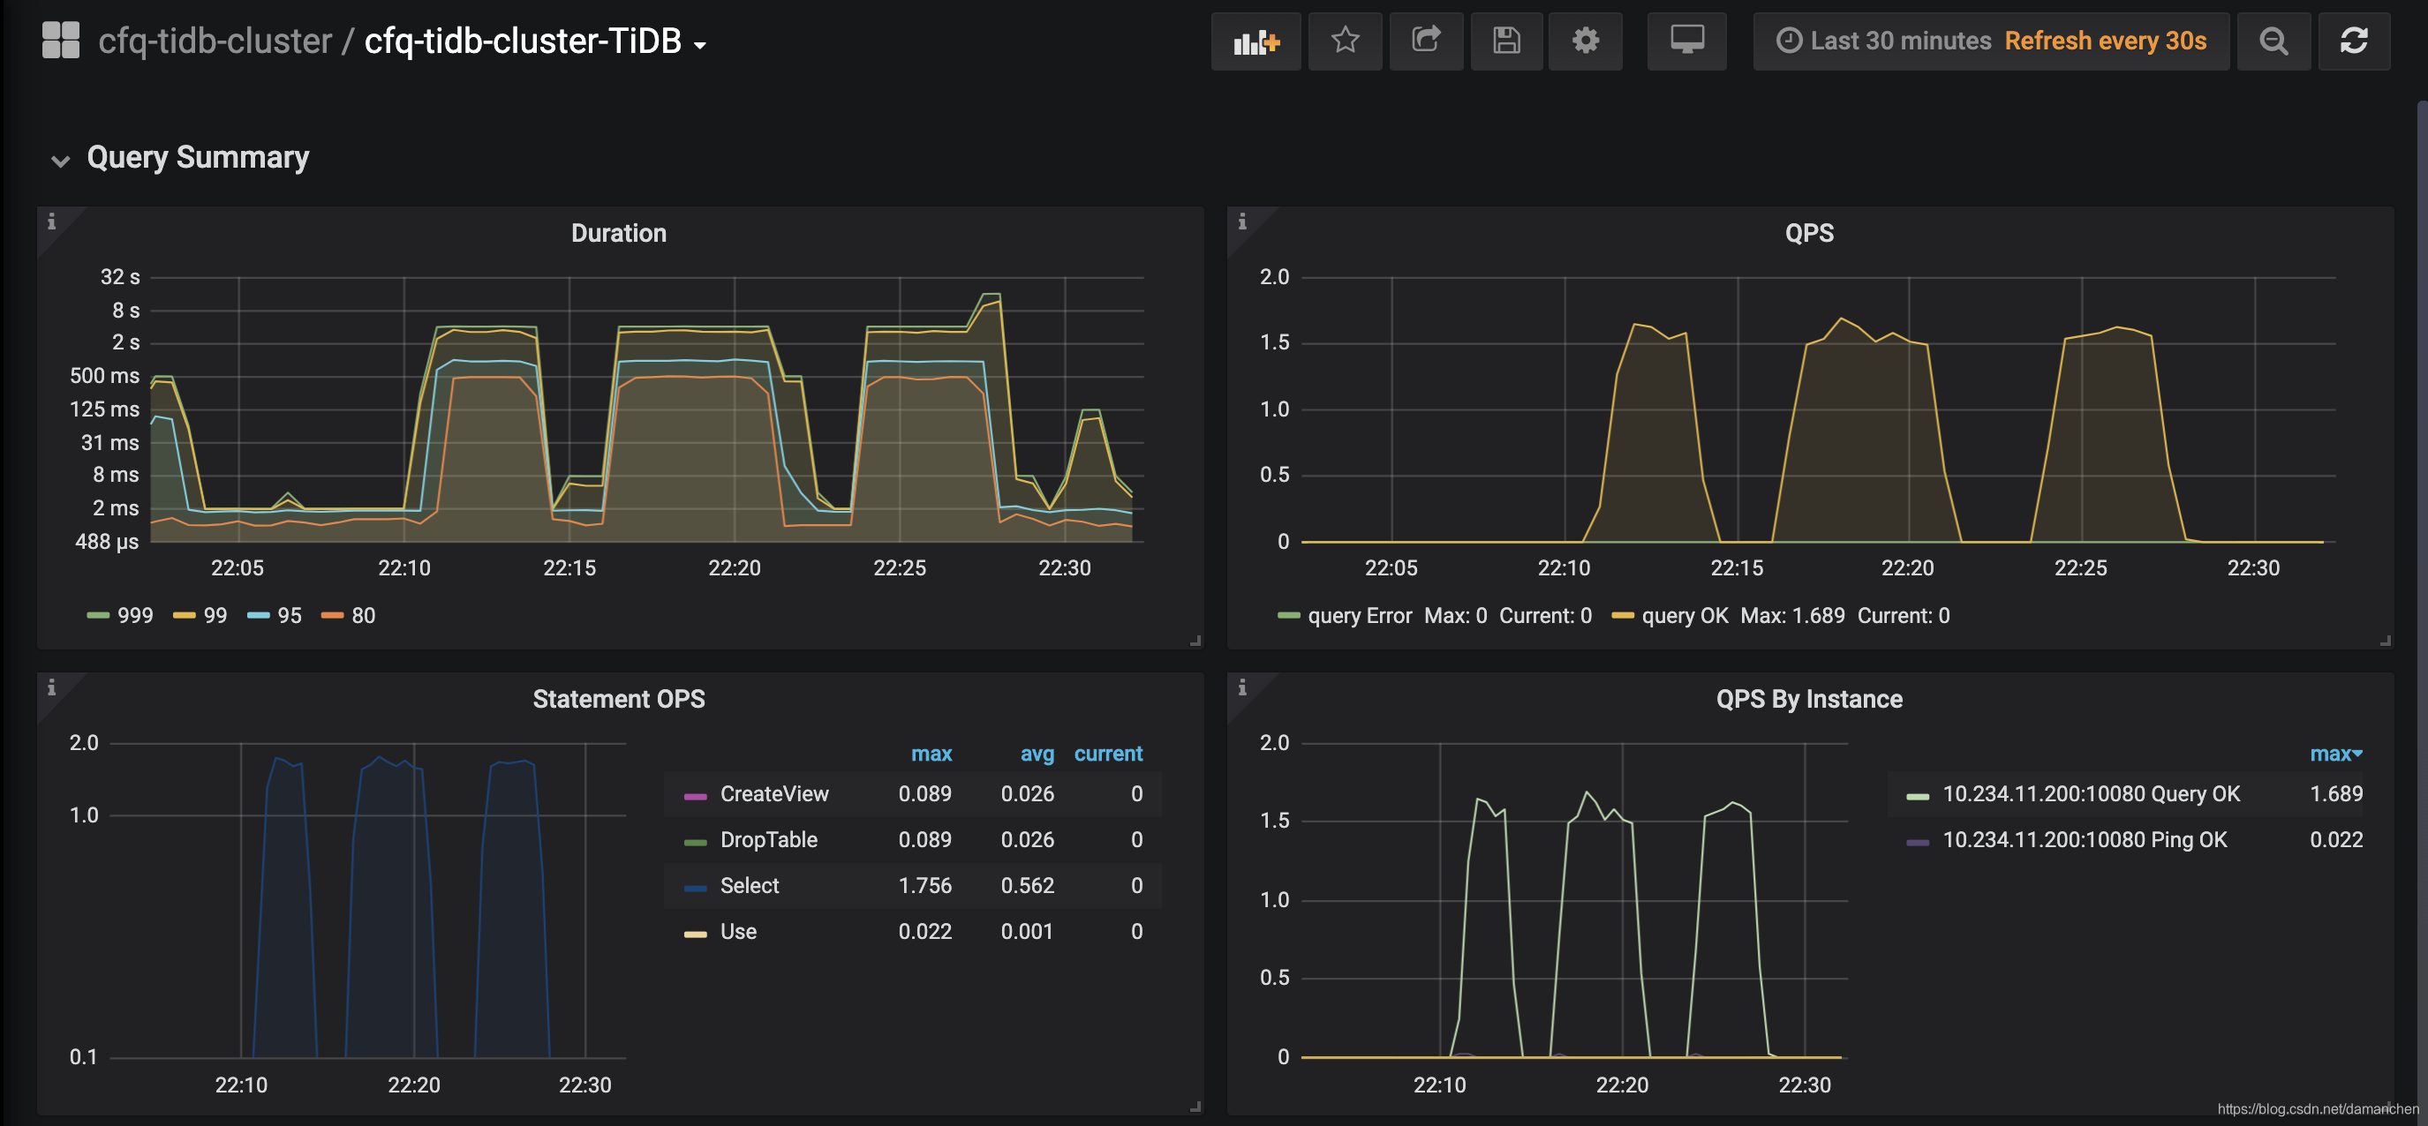Show QPS panel info icon
Screen dimensions: 2428x1126
(x=1242, y=221)
